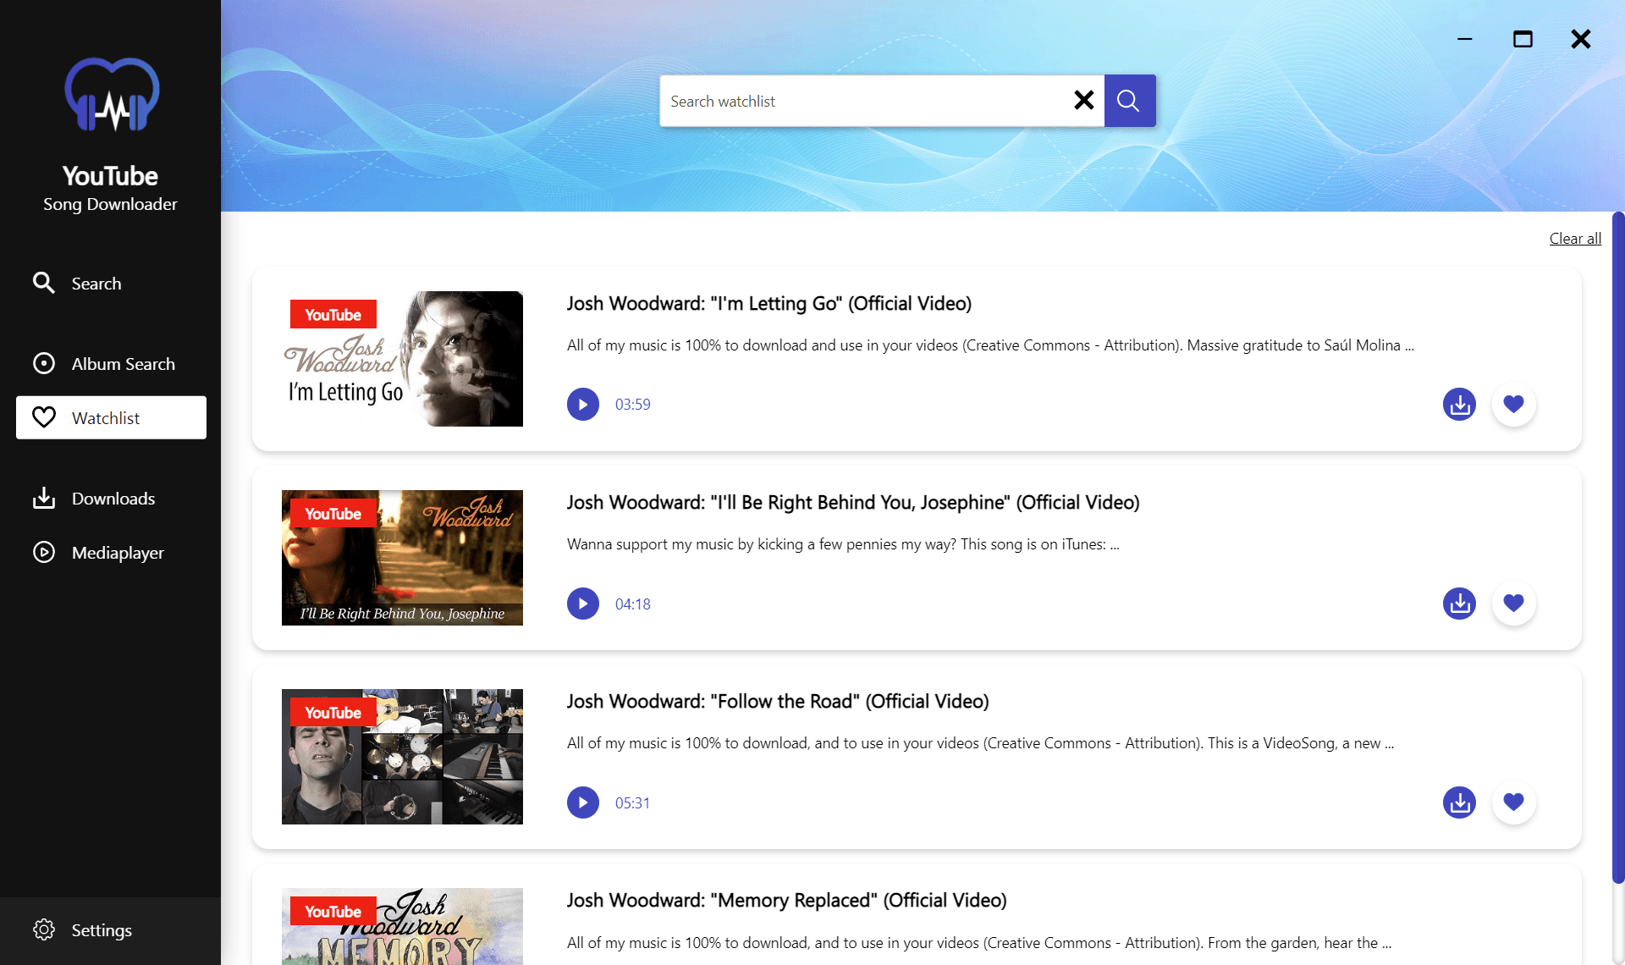Click description mentioning Saúl Molina
The image size is (1625, 965).
click(990, 345)
